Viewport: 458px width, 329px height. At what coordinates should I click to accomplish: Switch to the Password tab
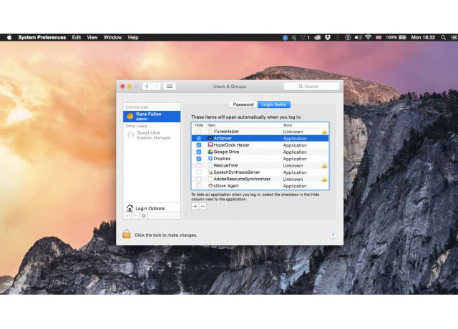pyautogui.click(x=243, y=104)
